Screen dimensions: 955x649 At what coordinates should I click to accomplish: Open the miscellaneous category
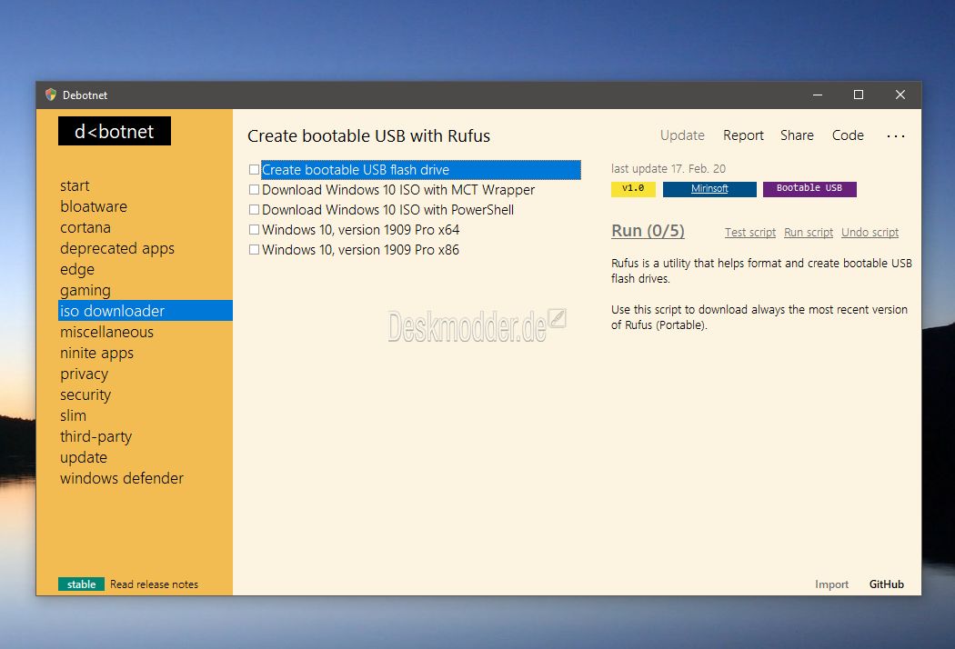[106, 332]
